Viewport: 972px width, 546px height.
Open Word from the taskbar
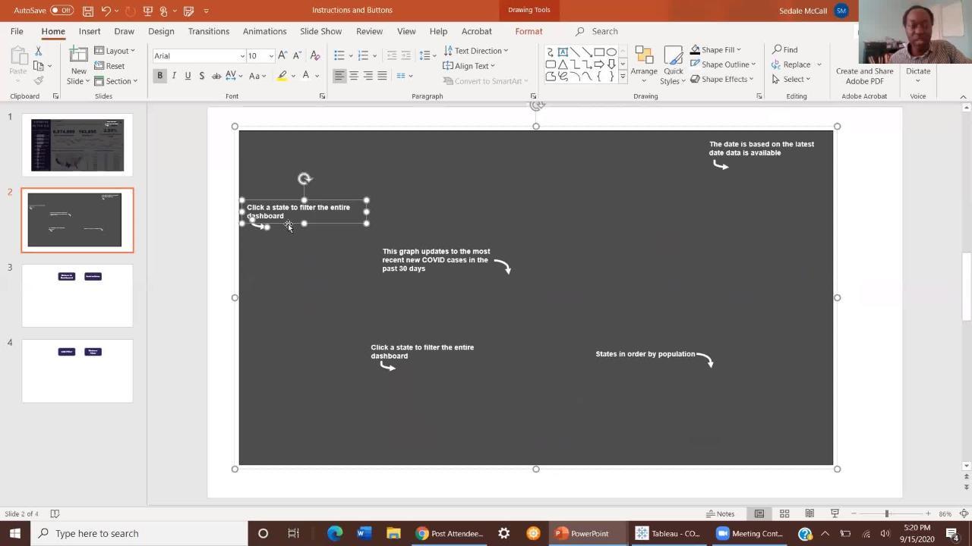(x=363, y=533)
